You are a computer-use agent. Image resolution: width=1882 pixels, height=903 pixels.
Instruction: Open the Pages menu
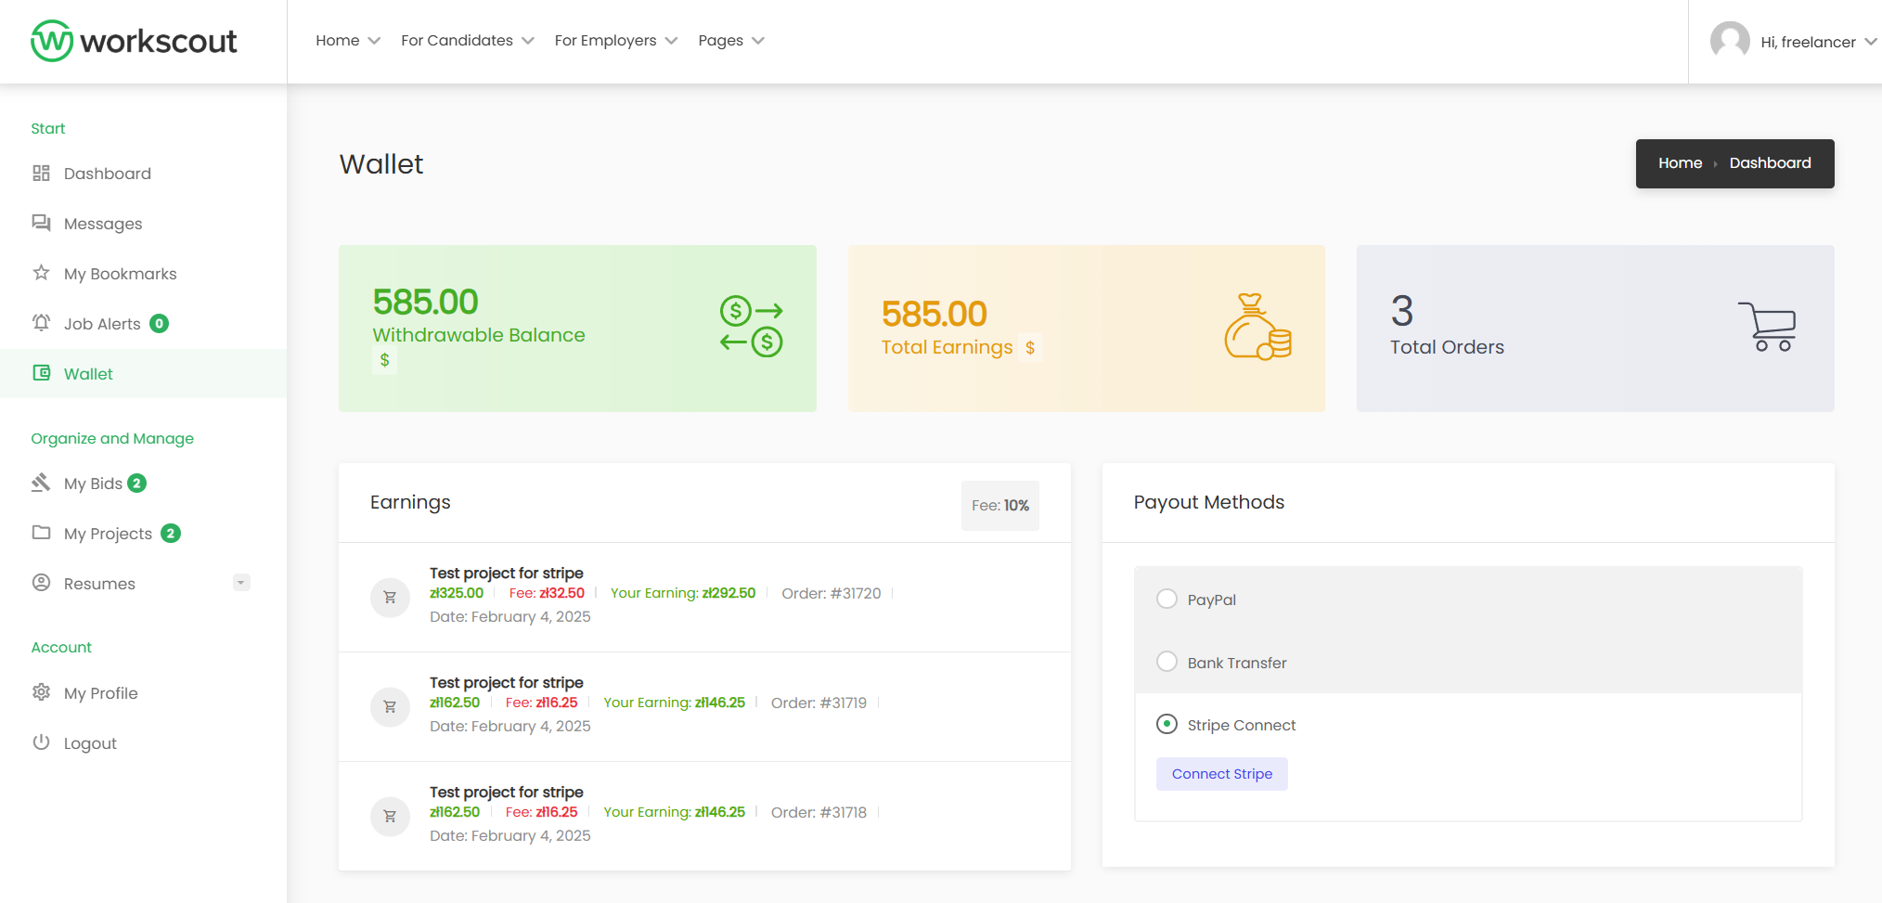[730, 41]
